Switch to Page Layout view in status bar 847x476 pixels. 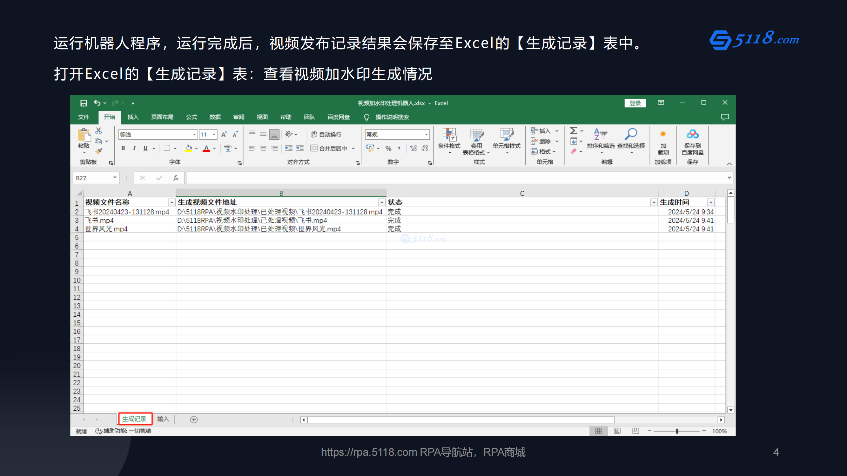(x=617, y=431)
